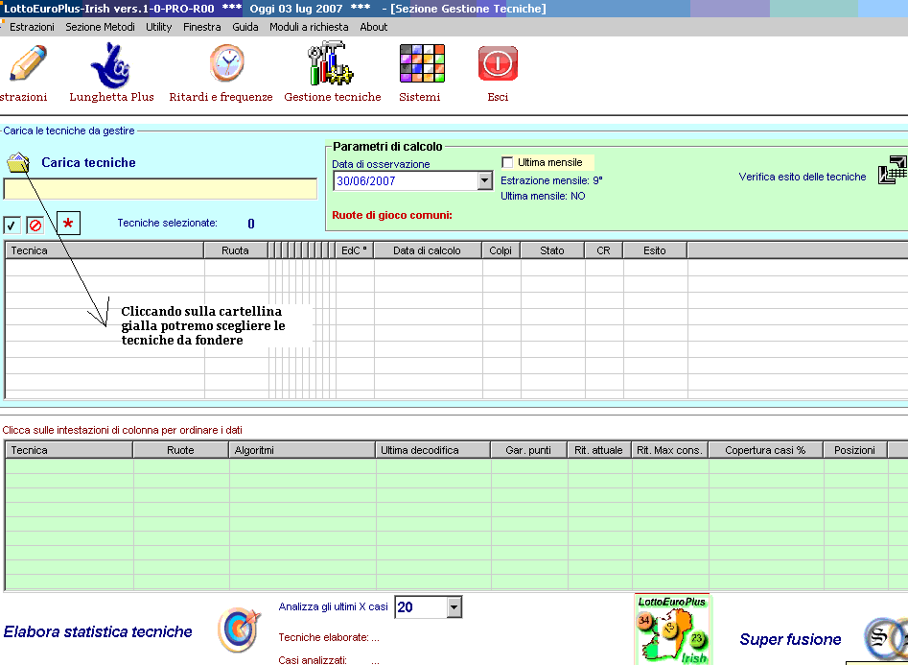Viewport: 908px width, 665px height.
Task: Sort by Algoritmi column header
Action: click(x=302, y=450)
